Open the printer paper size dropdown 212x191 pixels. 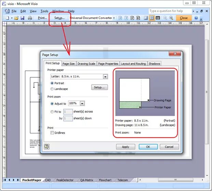pyautogui.click(x=105, y=77)
